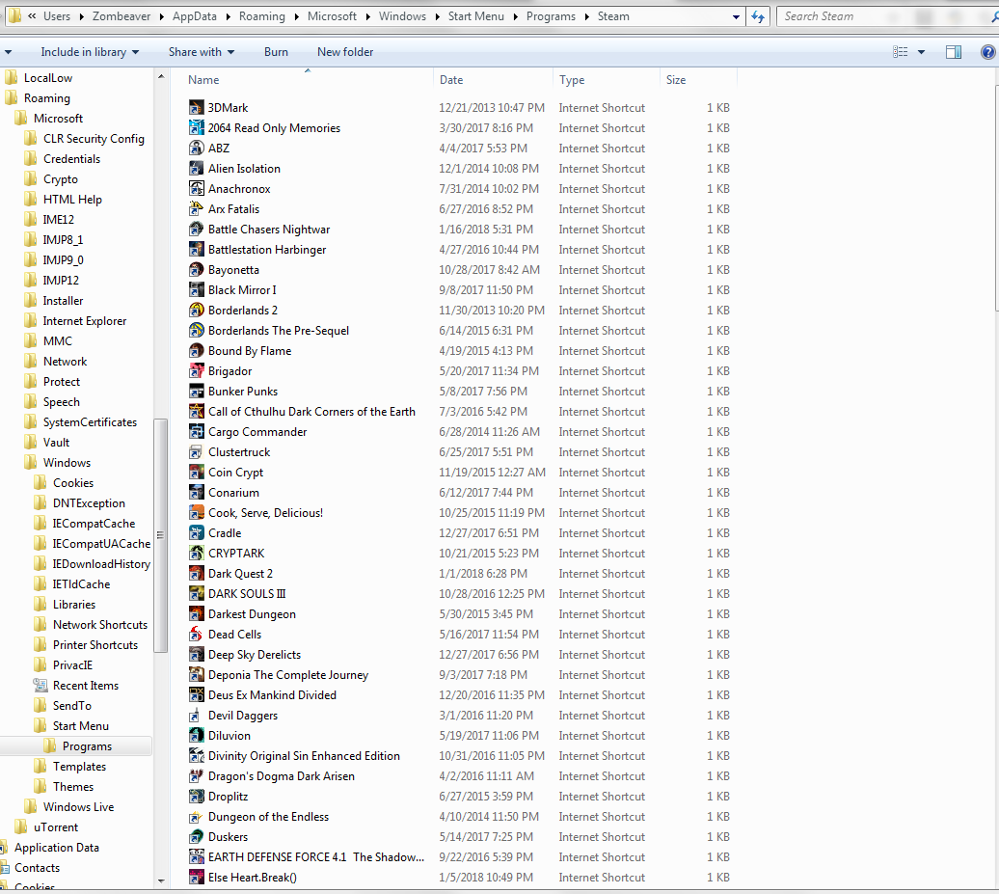999x894 pixels.
Task: Click the Start Menu breadcrumb segment
Action: [x=476, y=16]
